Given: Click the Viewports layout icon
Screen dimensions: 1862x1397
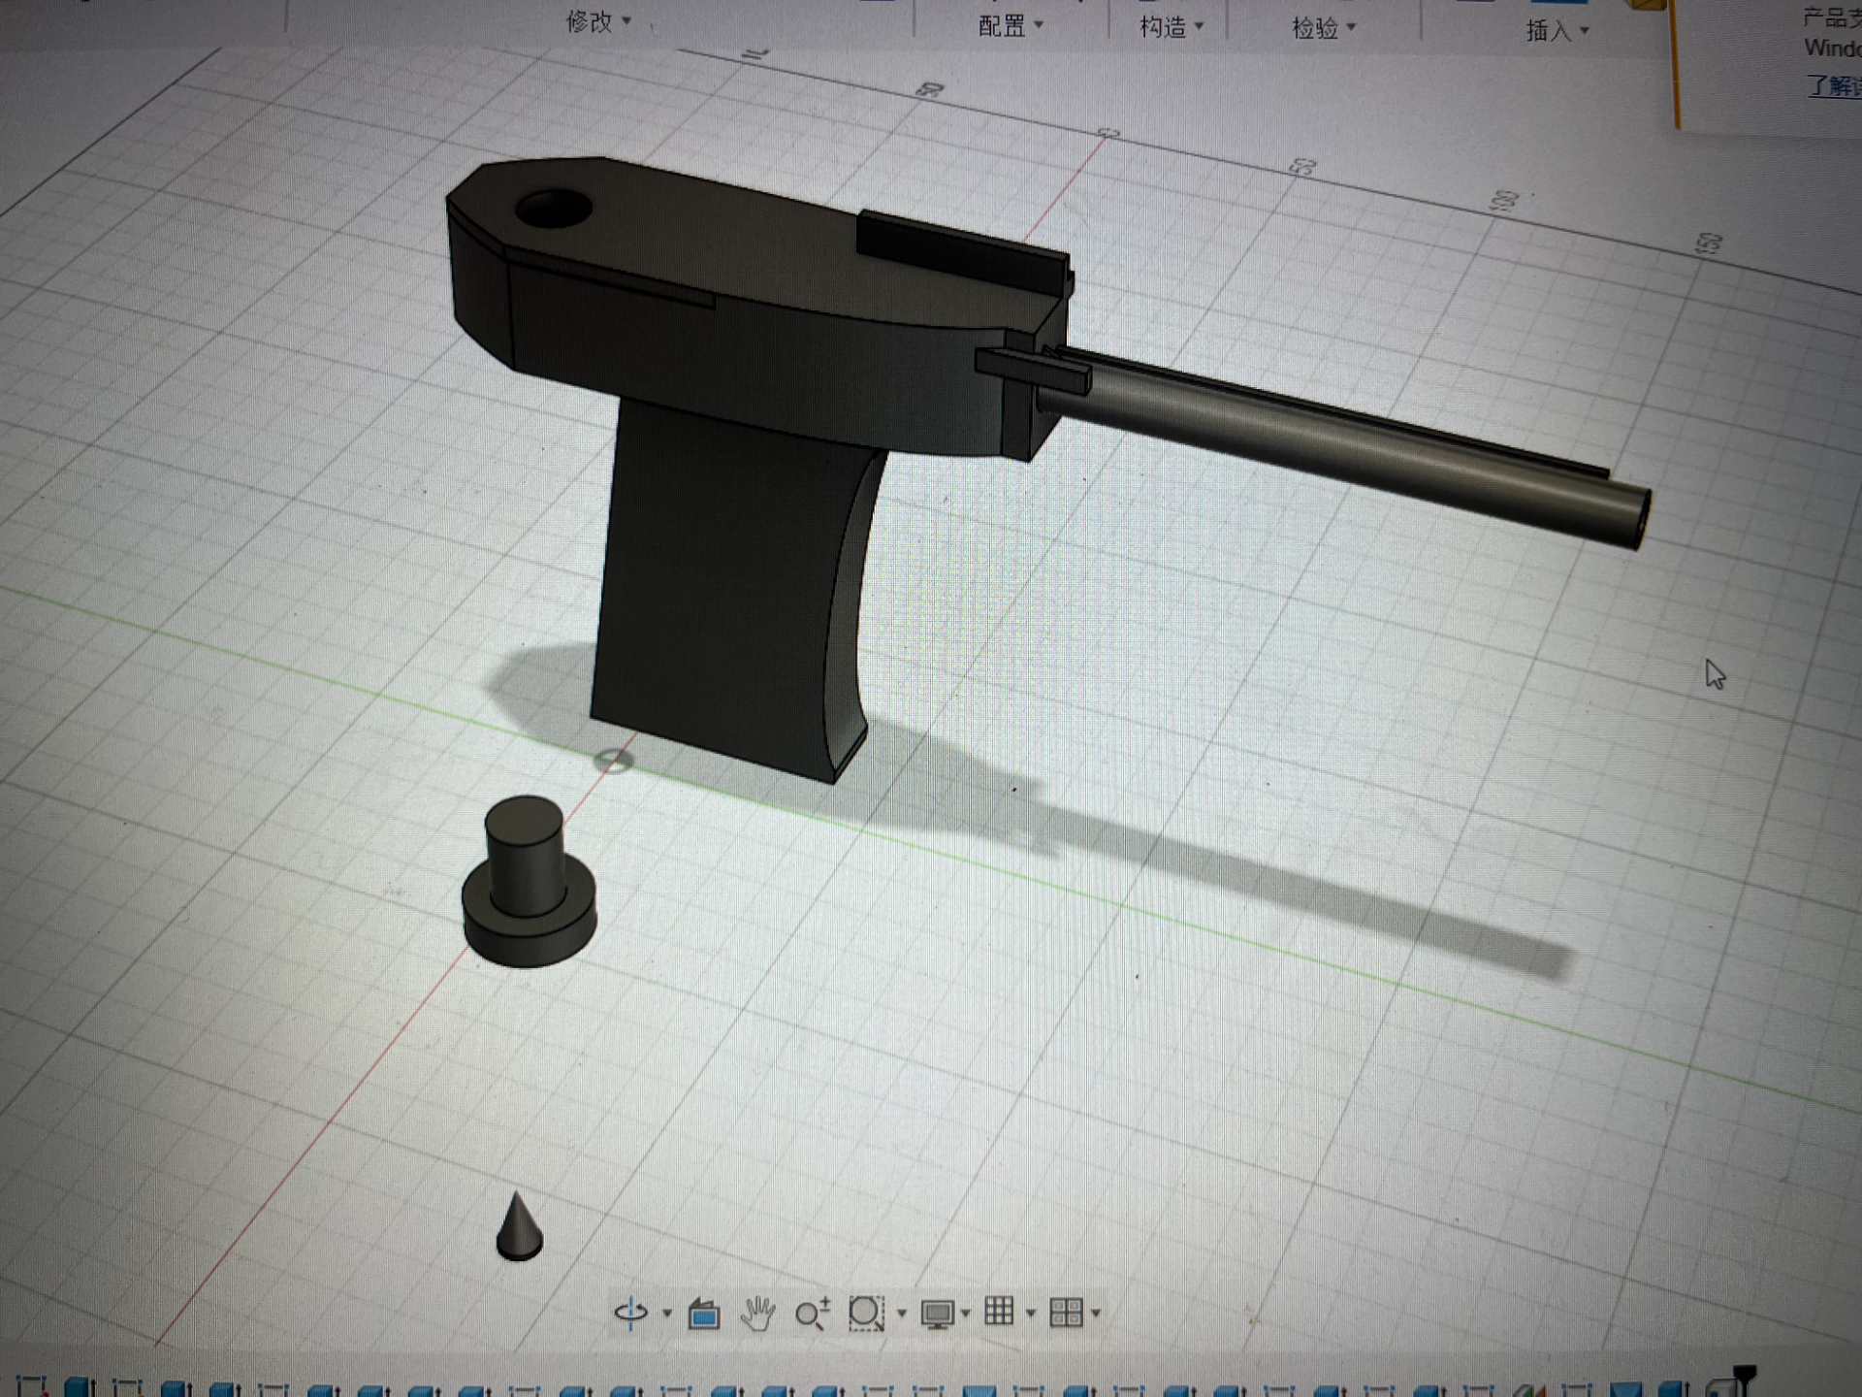Looking at the screenshot, I should [x=1066, y=1313].
